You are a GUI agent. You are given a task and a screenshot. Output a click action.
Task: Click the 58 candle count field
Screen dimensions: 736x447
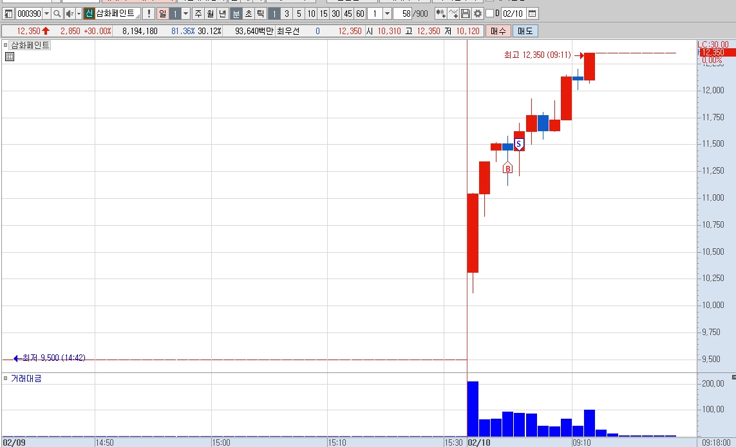[x=403, y=14]
